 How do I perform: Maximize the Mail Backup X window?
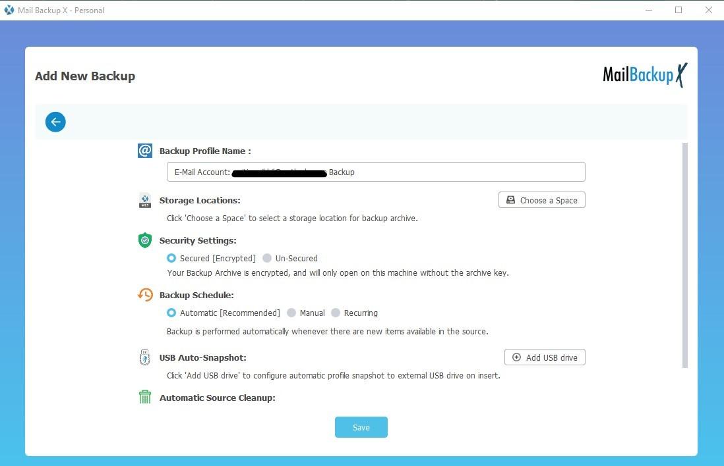point(679,10)
